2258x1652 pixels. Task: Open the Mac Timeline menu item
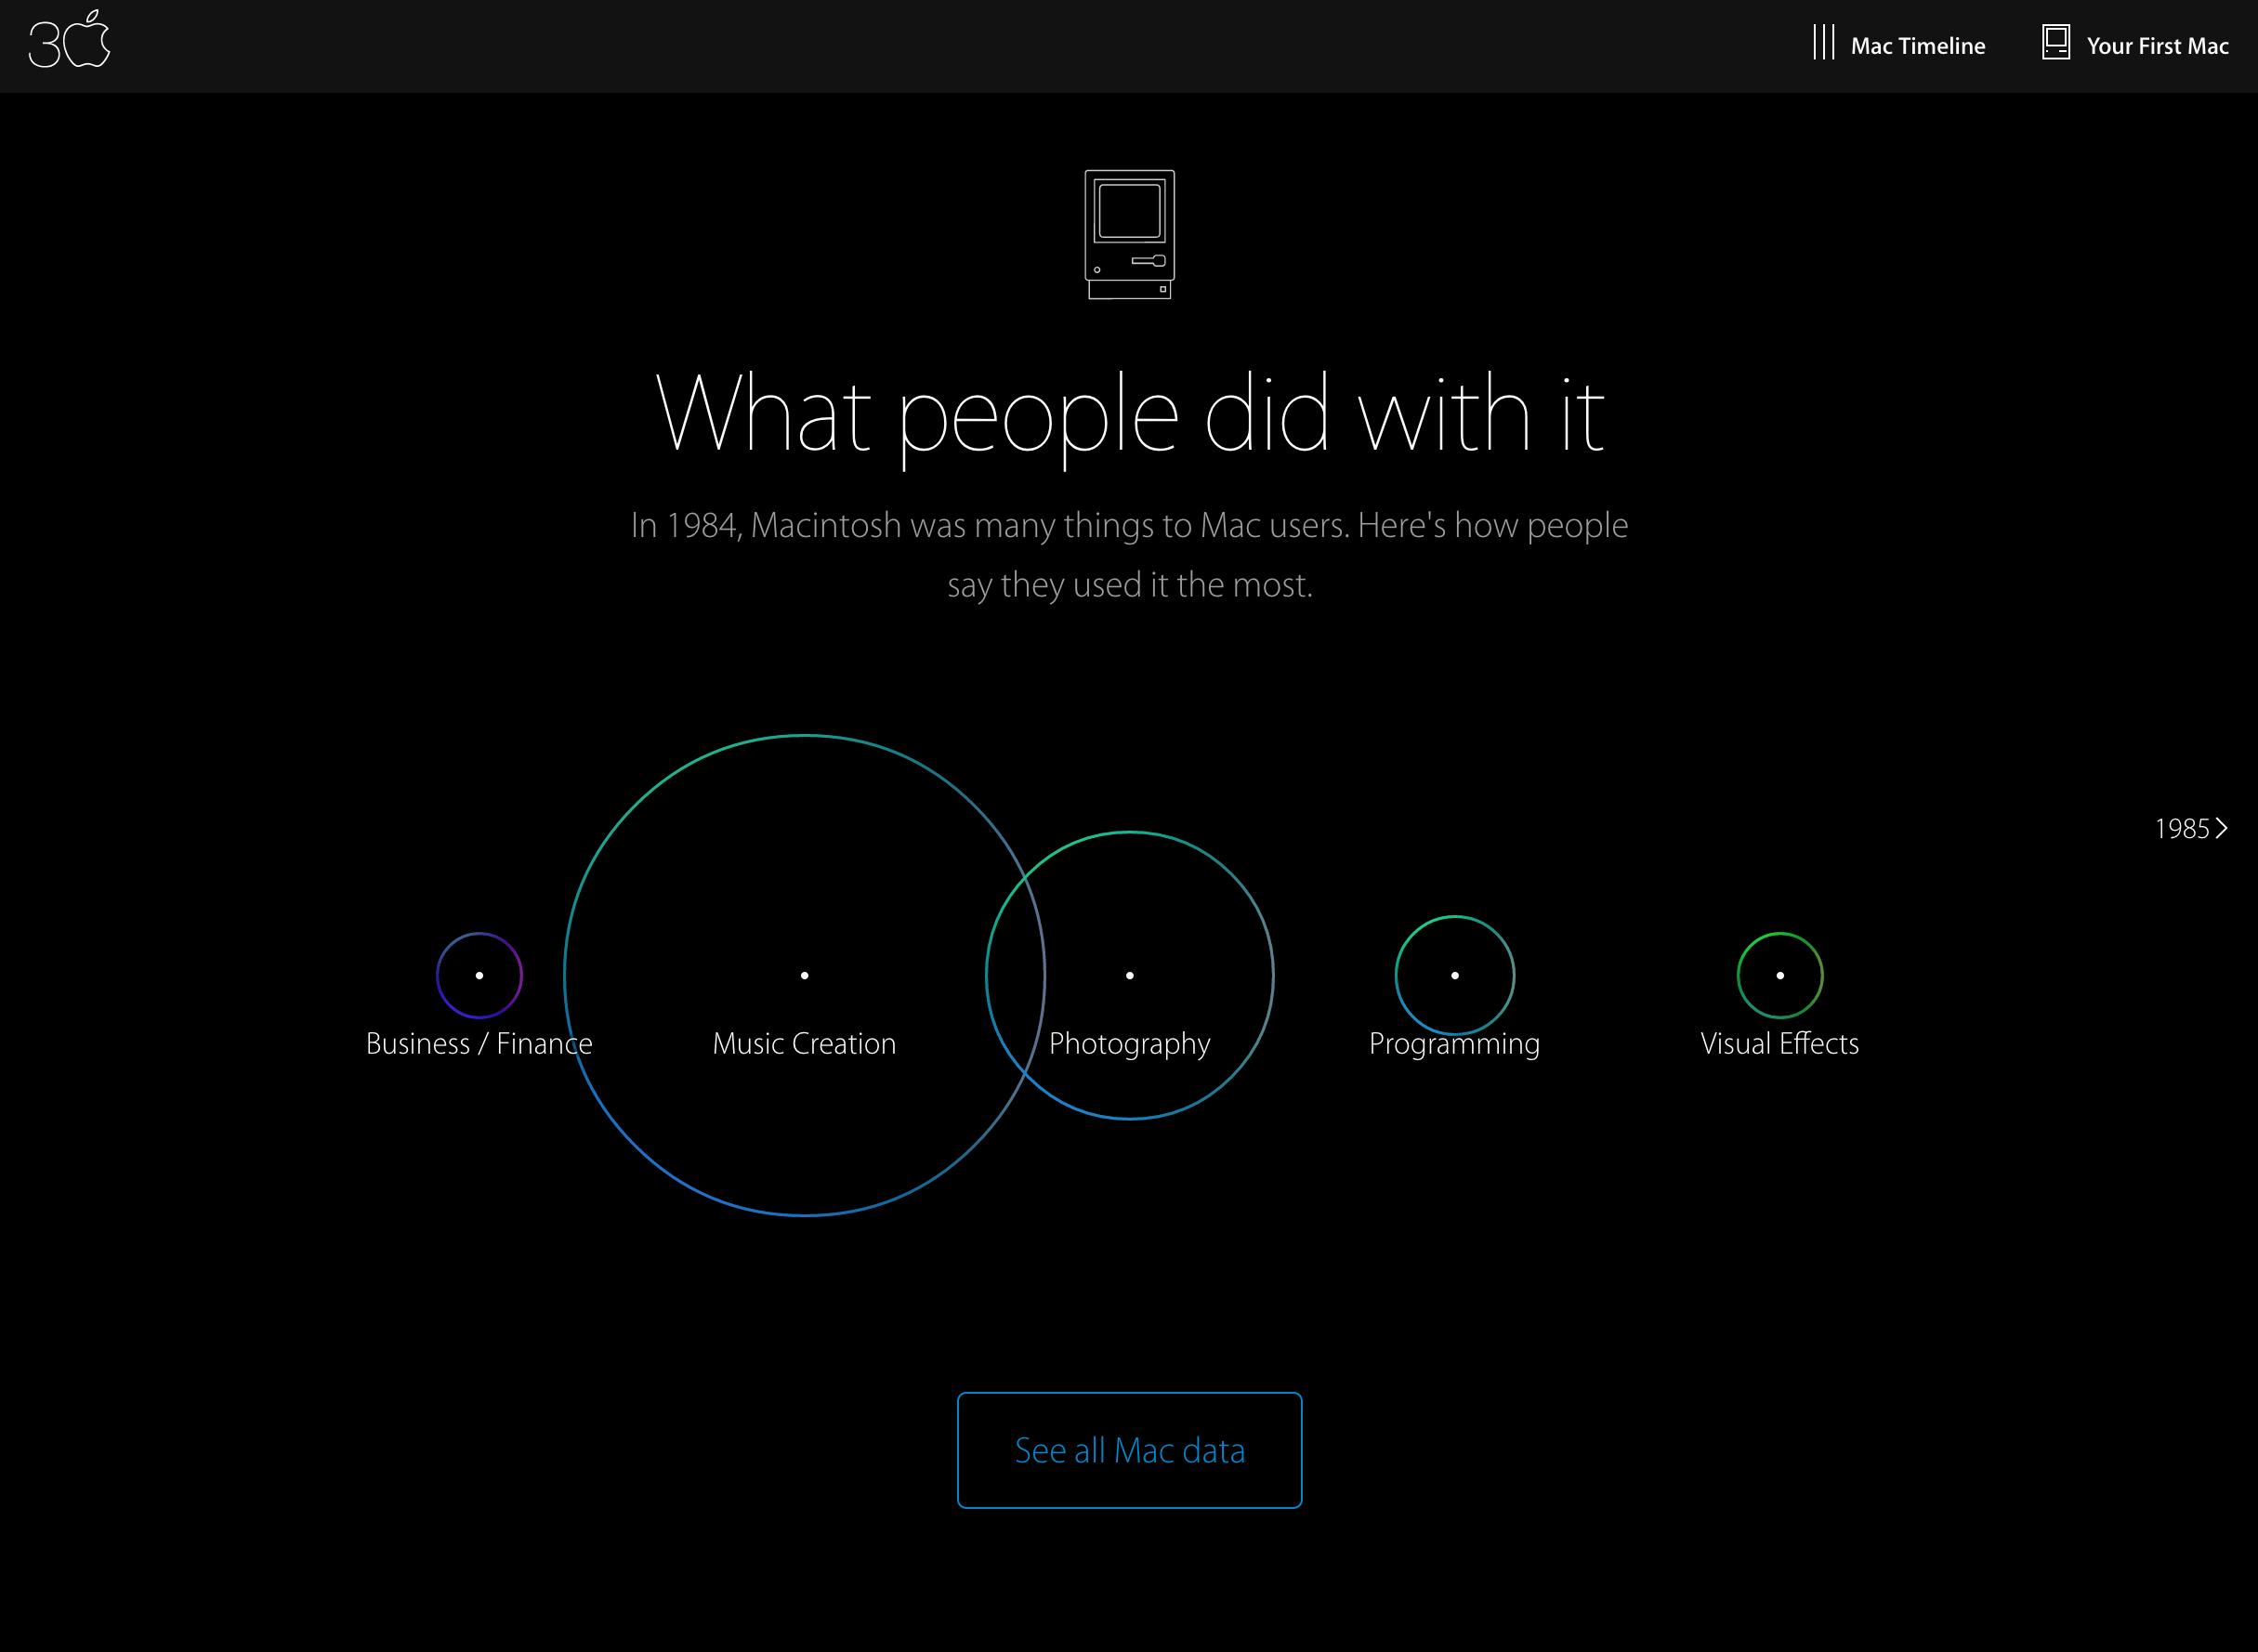click(1917, 46)
